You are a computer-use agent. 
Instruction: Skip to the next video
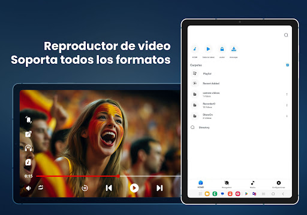click(x=159, y=188)
